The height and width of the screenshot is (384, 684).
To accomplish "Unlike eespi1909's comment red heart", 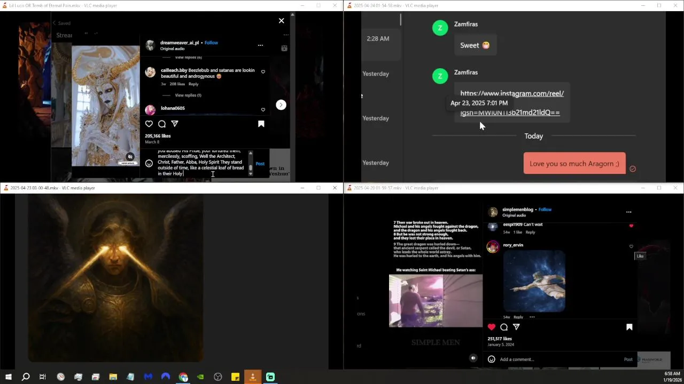I will tap(631, 226).
